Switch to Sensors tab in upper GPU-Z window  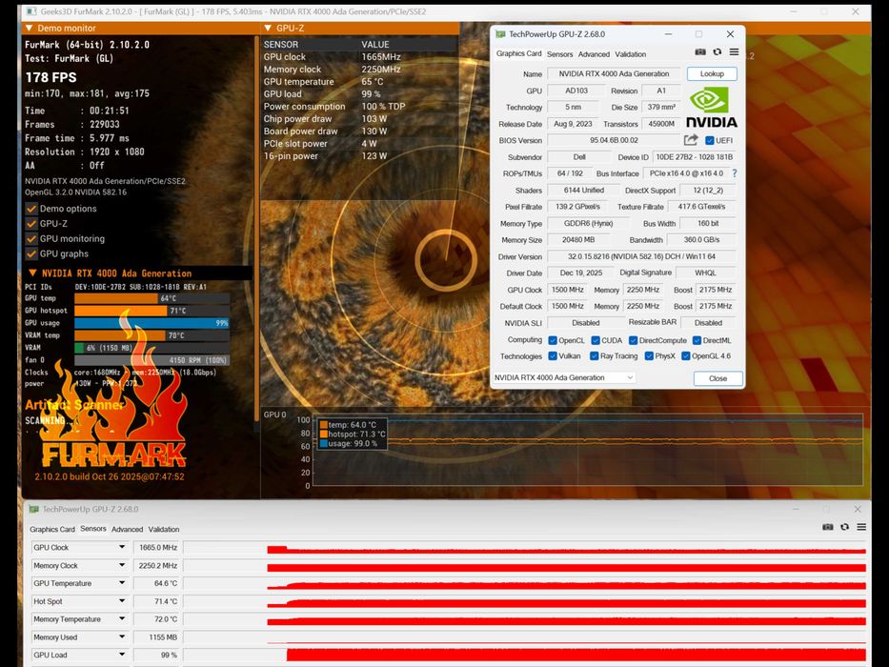click(559, 54)
